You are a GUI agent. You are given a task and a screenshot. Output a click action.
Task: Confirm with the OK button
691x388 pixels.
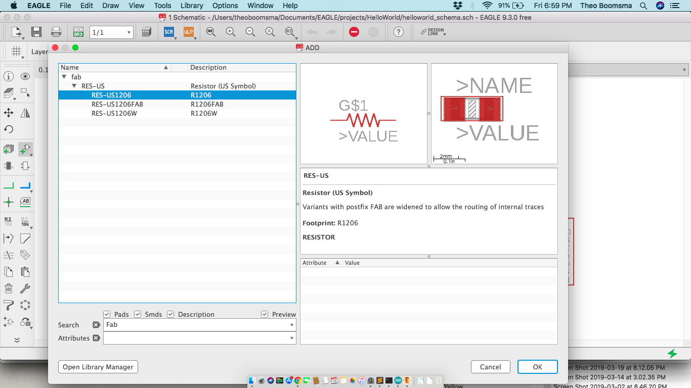(x=538, y=367)
